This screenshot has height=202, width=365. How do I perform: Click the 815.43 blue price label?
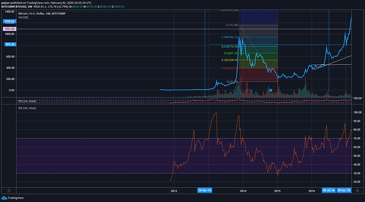[x=10, y=44]
